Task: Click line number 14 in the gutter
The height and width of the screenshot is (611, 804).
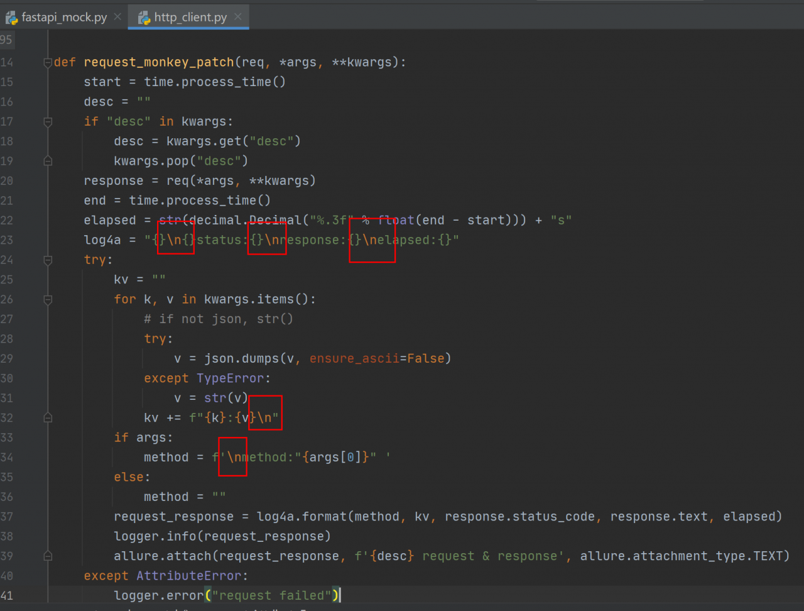Action: [x=6, y=62]
